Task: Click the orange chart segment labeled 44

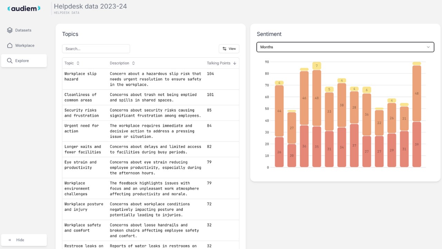Action: tap(279, 111)
